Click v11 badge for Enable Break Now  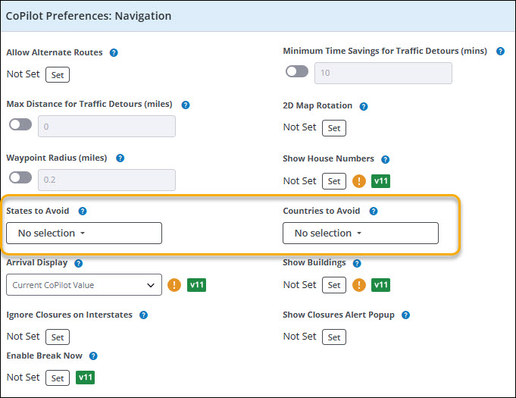[x=85, y=378]
